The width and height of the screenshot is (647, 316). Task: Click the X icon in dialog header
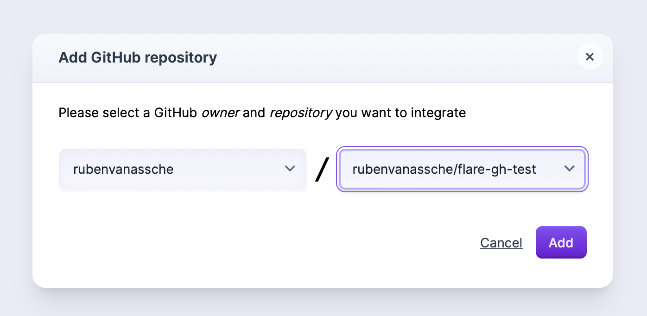590,57
